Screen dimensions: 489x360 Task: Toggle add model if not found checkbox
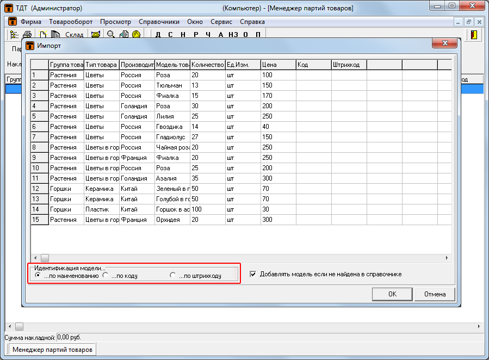[x=253, y=274]
